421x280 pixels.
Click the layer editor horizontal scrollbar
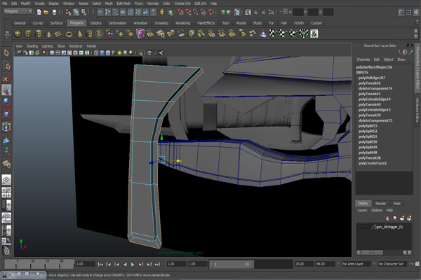[x=372, y=253]
